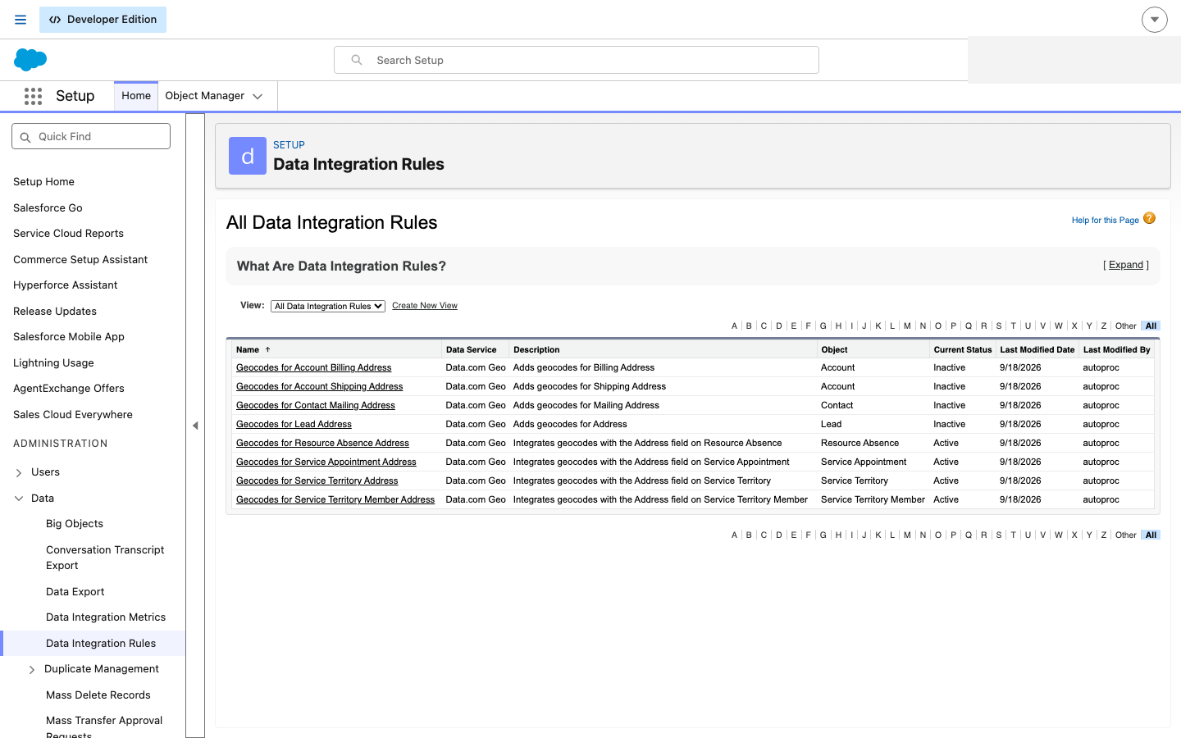Focus the Search Setup field
This screenshot has width=1181, height=738.
tap(577, 60)
